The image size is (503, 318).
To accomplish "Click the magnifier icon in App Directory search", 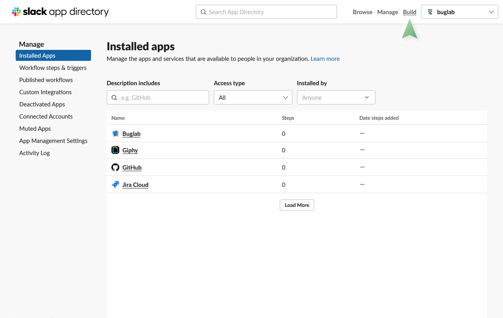I will tap(203, 12).
